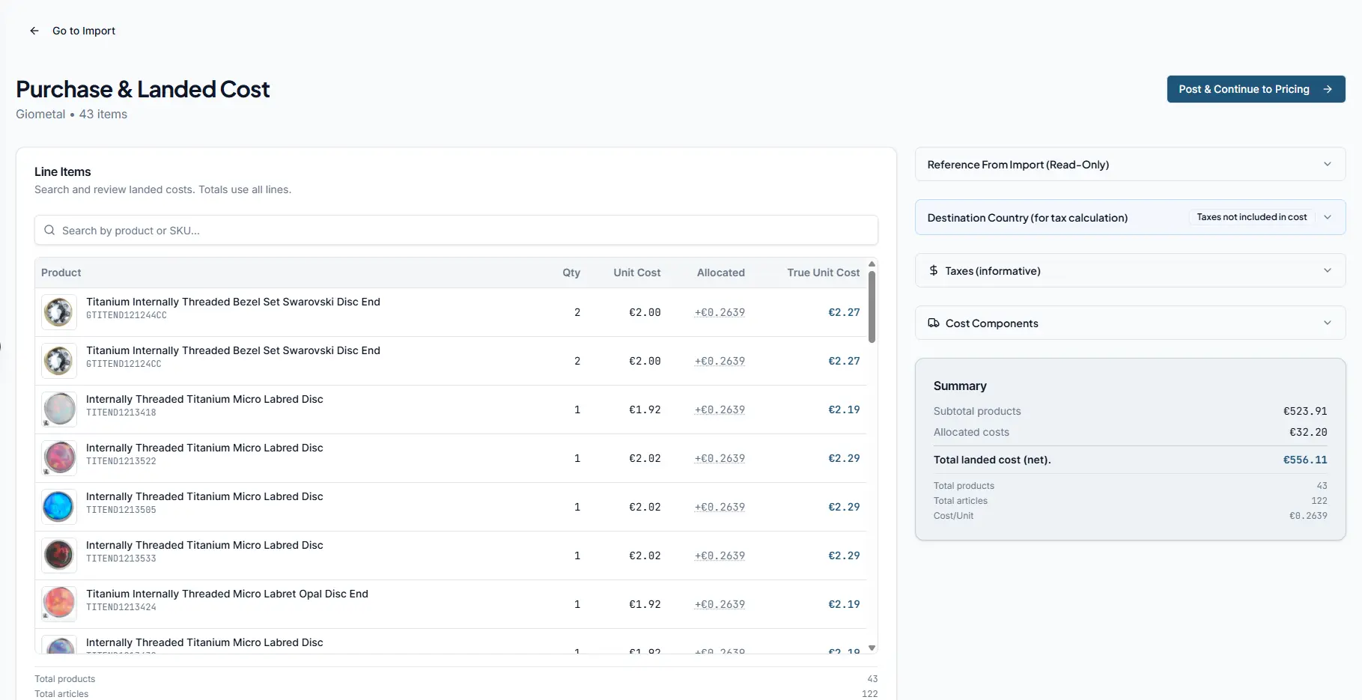The width and height of the screenshot is (1362, 700).
Task: Click the Taxes (informative) section title
Action: pos(992,271)
